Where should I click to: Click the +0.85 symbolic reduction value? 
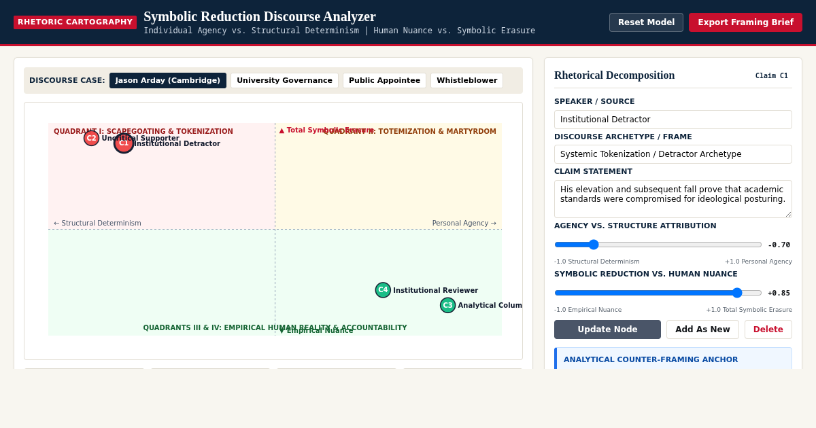[779, 293]
